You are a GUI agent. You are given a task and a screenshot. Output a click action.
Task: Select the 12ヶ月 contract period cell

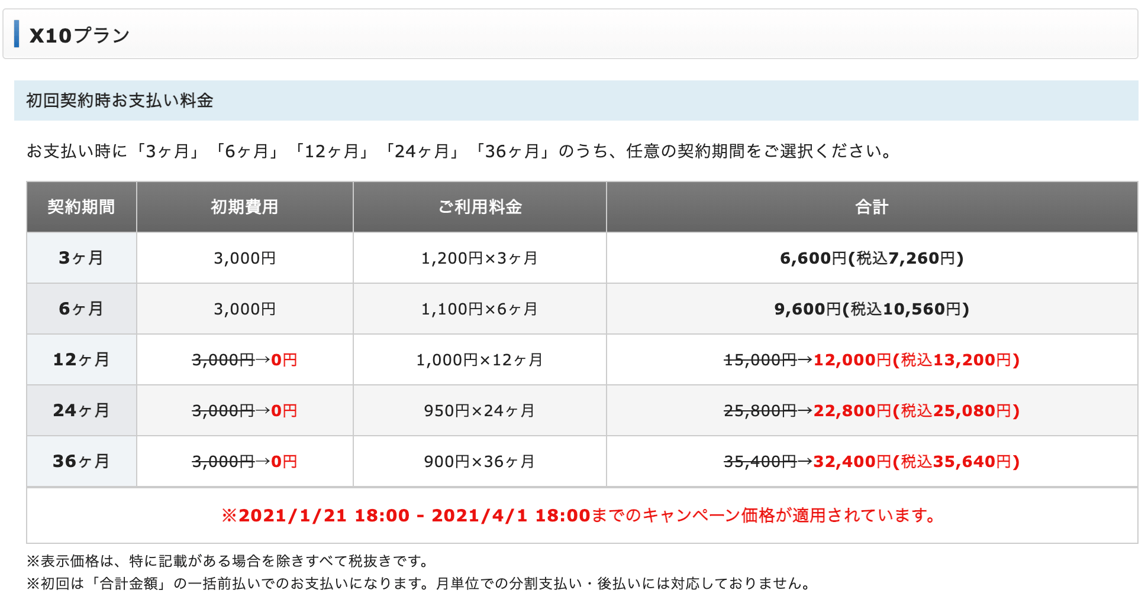click(x=82, y=359)
